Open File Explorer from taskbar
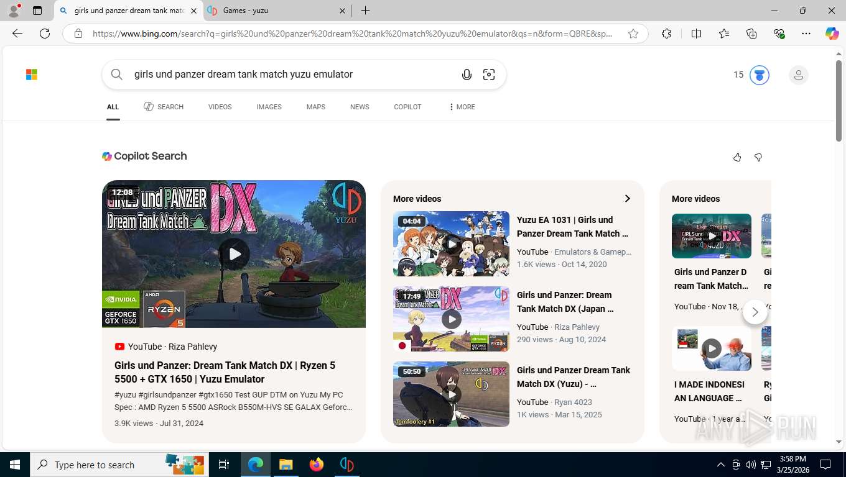 tap(286, 465)
